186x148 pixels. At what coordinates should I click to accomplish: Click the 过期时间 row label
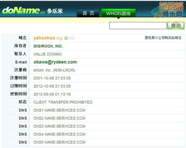click(18, 86)
